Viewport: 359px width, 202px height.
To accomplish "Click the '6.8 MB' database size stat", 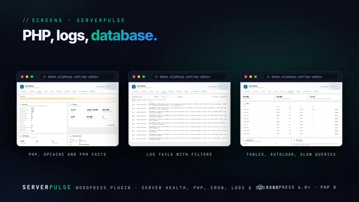I will (247, 97).
